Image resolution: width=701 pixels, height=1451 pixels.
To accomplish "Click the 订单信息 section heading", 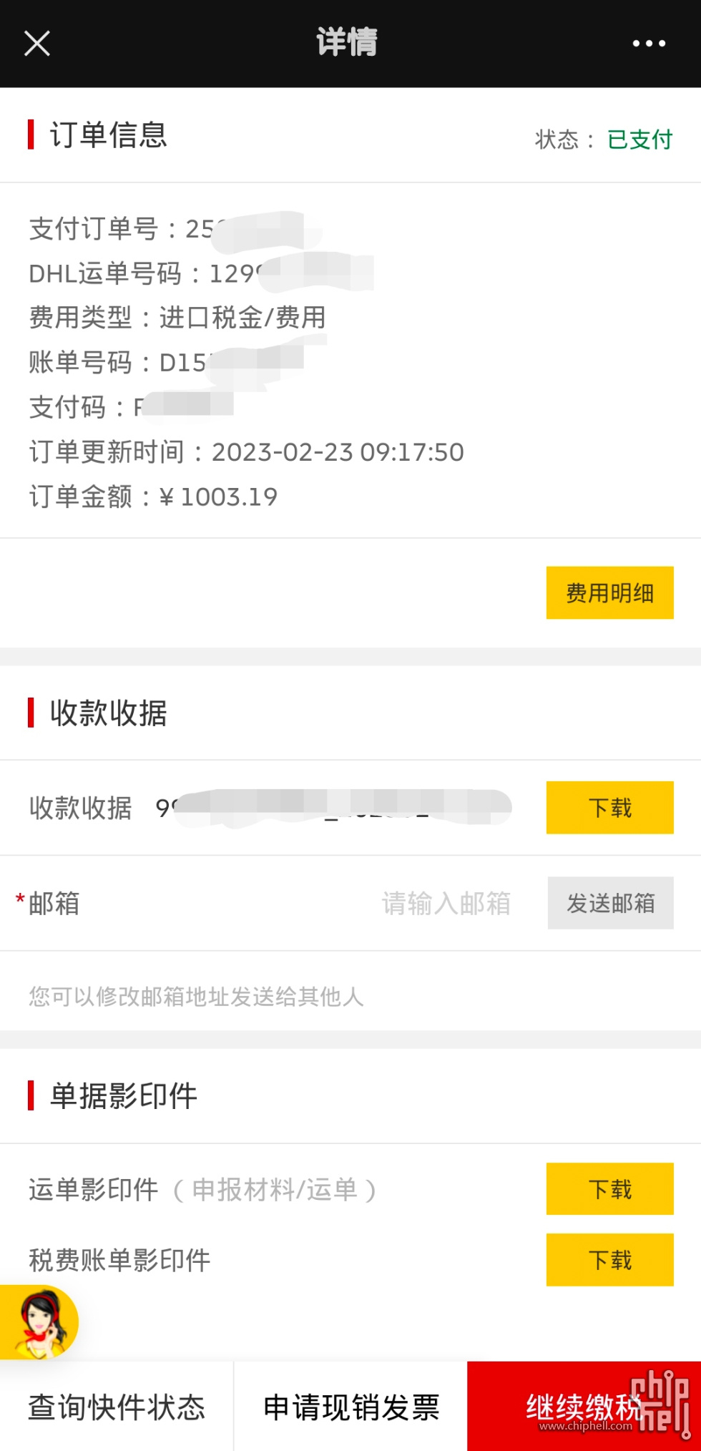I will pyautogui.click(x=108, y=135).
